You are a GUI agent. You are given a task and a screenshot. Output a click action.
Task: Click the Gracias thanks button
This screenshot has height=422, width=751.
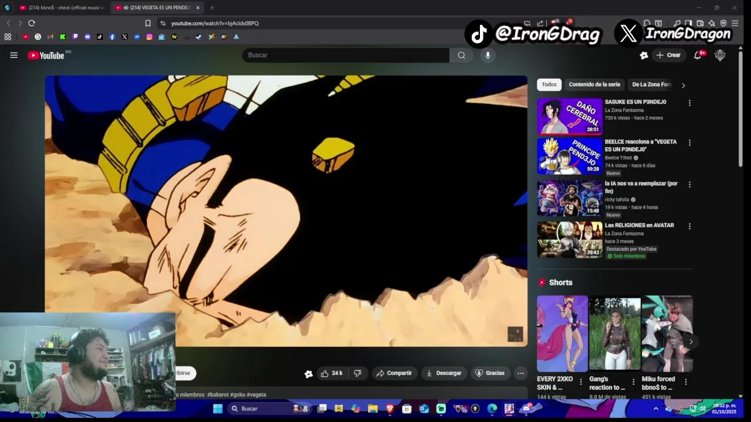pos(490,373)
